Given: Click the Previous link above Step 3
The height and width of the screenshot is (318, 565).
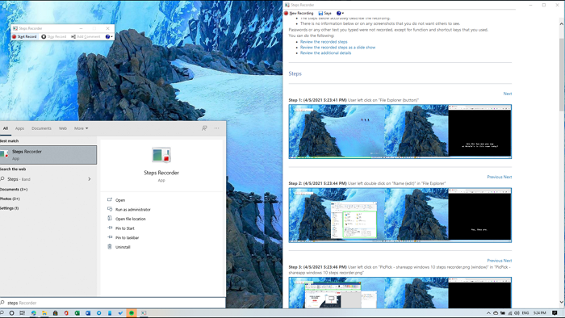Looking at the screenshot, I should click(494, 261).
